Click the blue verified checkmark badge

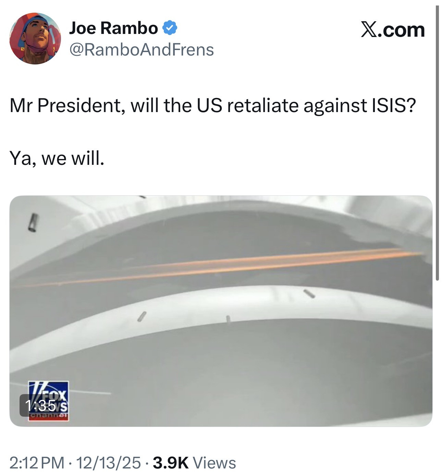point(169,28)
